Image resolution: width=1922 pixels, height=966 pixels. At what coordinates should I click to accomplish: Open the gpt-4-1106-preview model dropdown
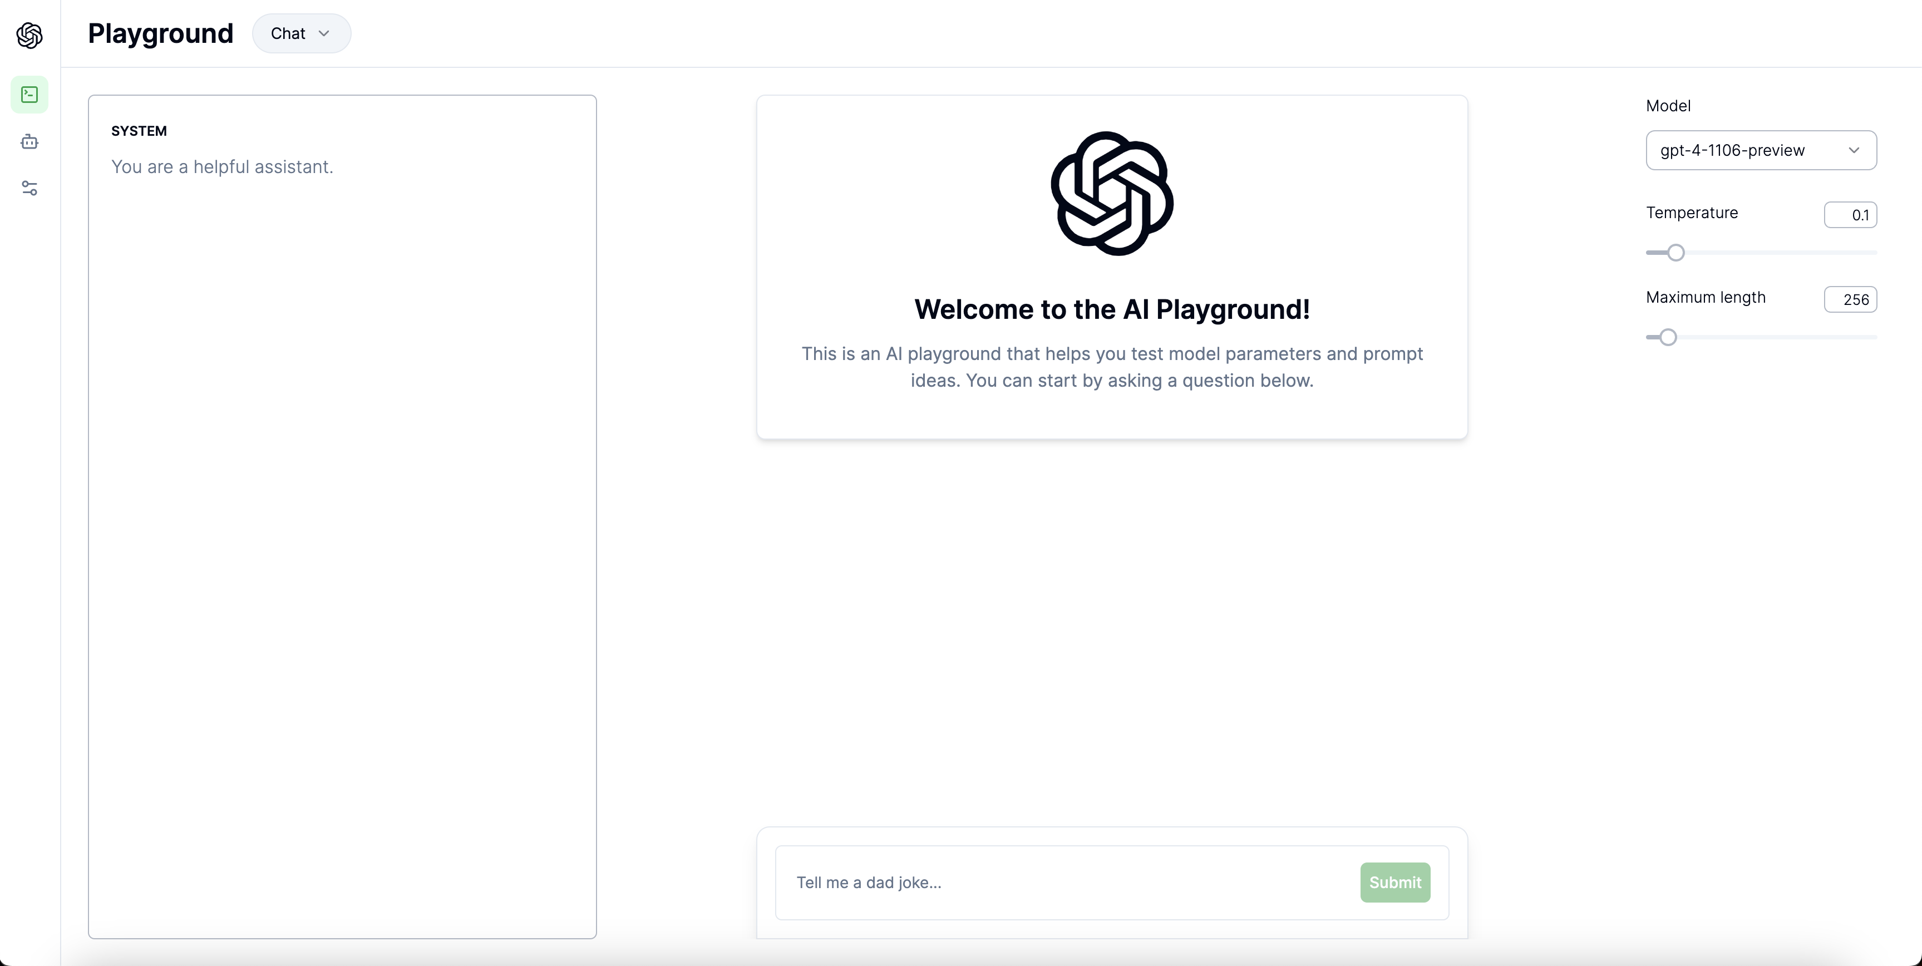(x=1761, y=150)
